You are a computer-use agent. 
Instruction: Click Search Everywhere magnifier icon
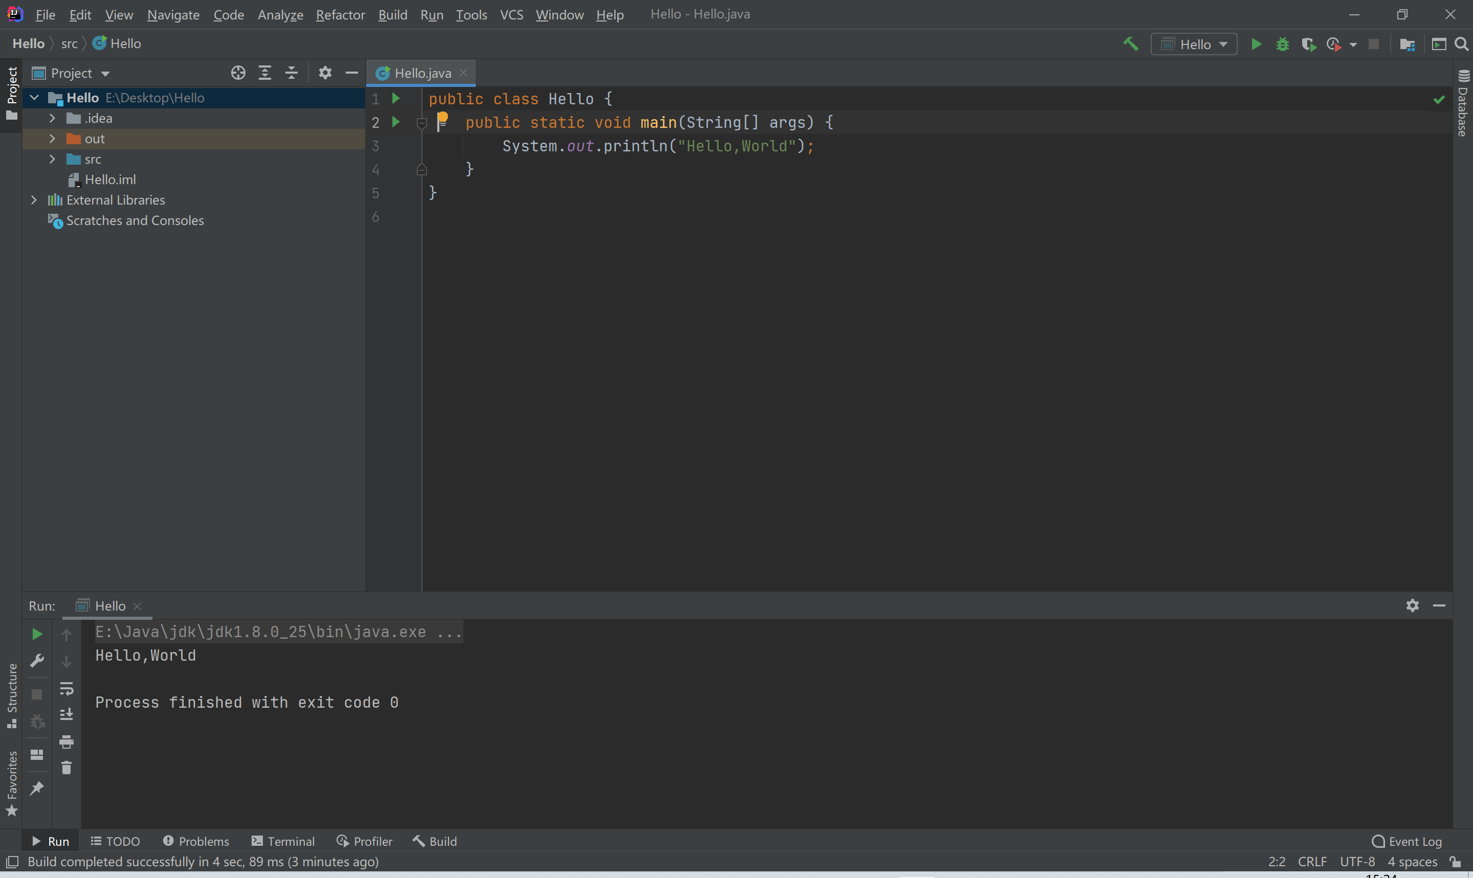coord(1461,44)
